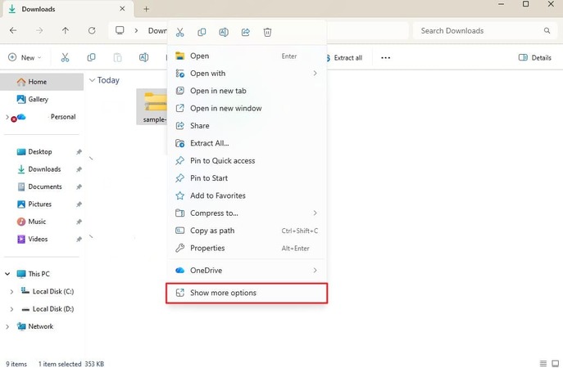Select Pin to Start
Screen dimensions: 563x368
(247, 178)
